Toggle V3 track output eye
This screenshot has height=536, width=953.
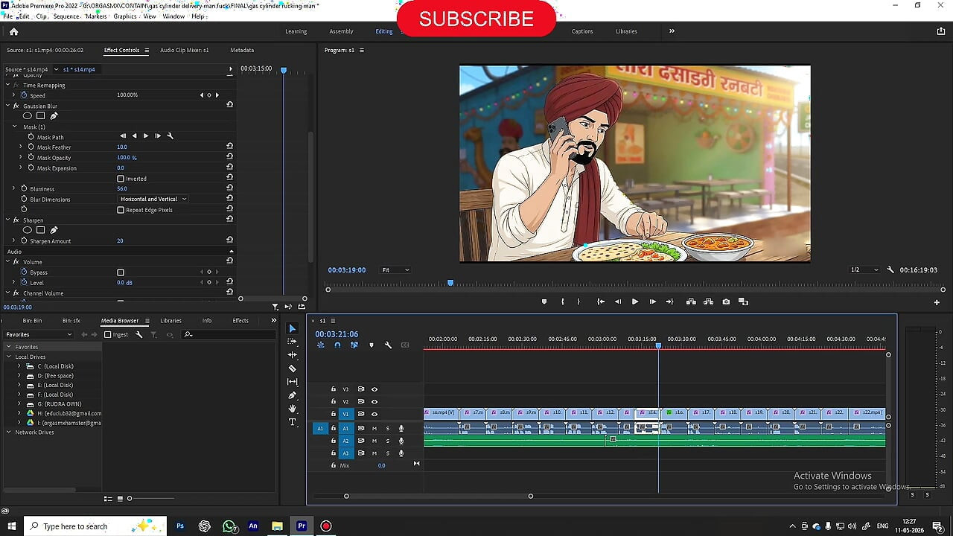tap(374, 389)
